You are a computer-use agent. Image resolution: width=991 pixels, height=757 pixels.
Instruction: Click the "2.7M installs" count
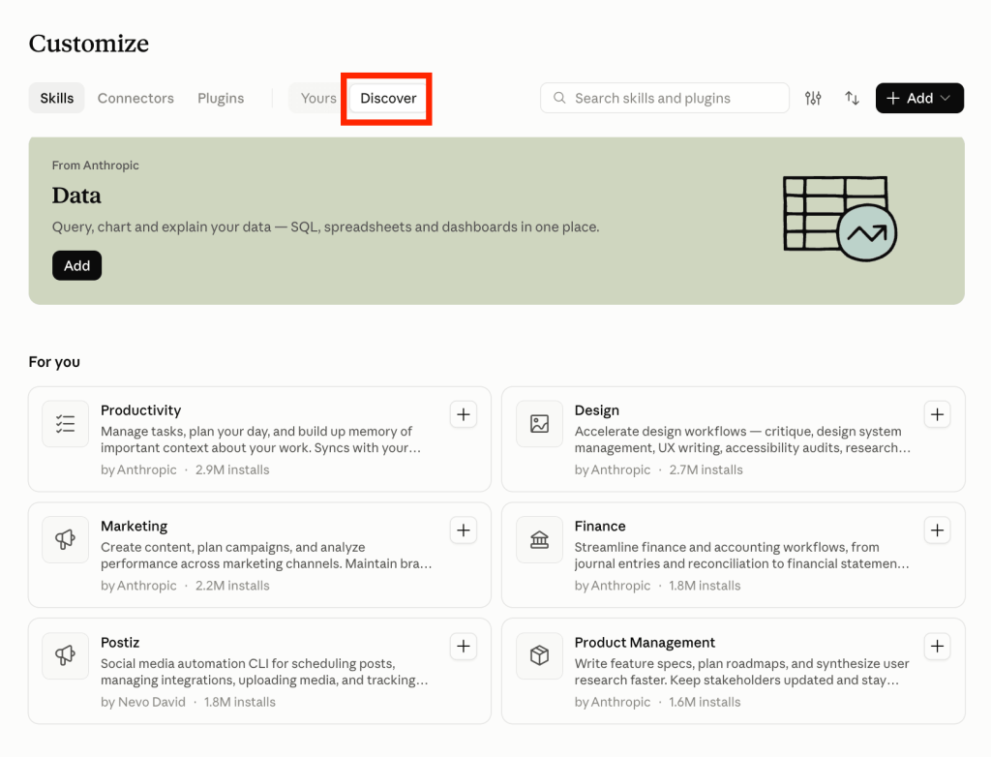(706, 469)
